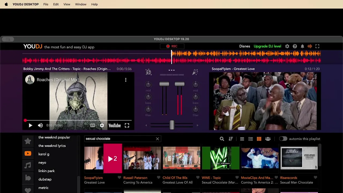
Task: Favorite Riserecords track heart
Action: (x=315, y=178)
